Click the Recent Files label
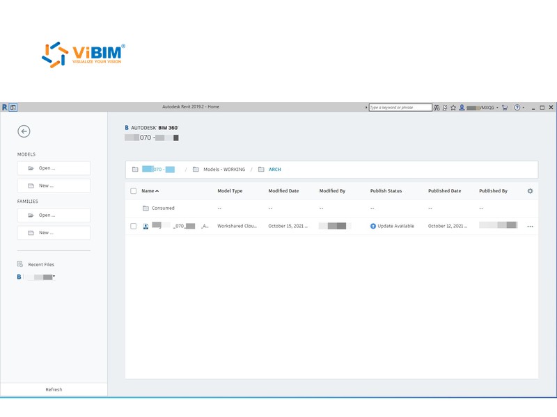Viewport: 557px width, 417px height. pyautogui.click(x=41, y=265)
